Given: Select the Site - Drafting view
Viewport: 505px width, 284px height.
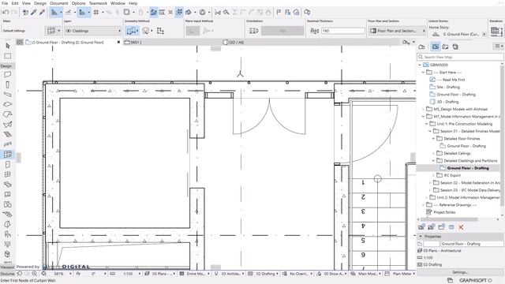Looking at the screenshot, I should pos(448,88).
